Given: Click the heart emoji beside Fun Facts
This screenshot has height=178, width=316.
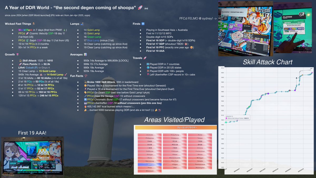Looking at the screenshot, I should [x=86, y=76].
